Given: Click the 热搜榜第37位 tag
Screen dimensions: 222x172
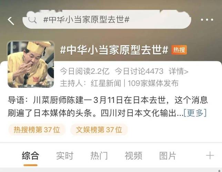Looking at the screenshot, I should (x=37, y=130).
